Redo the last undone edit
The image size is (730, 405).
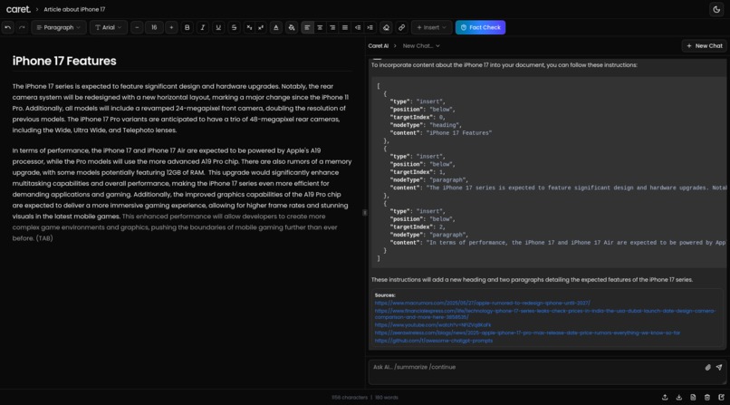pos(22,27)
